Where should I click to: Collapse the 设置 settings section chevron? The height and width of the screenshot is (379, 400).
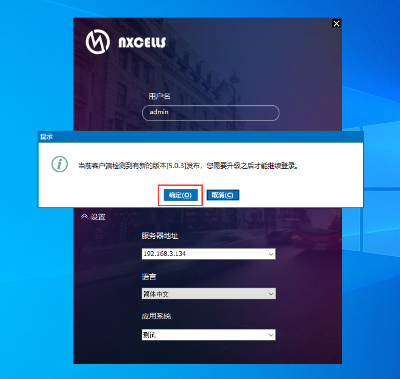click(x=84, y=217)
